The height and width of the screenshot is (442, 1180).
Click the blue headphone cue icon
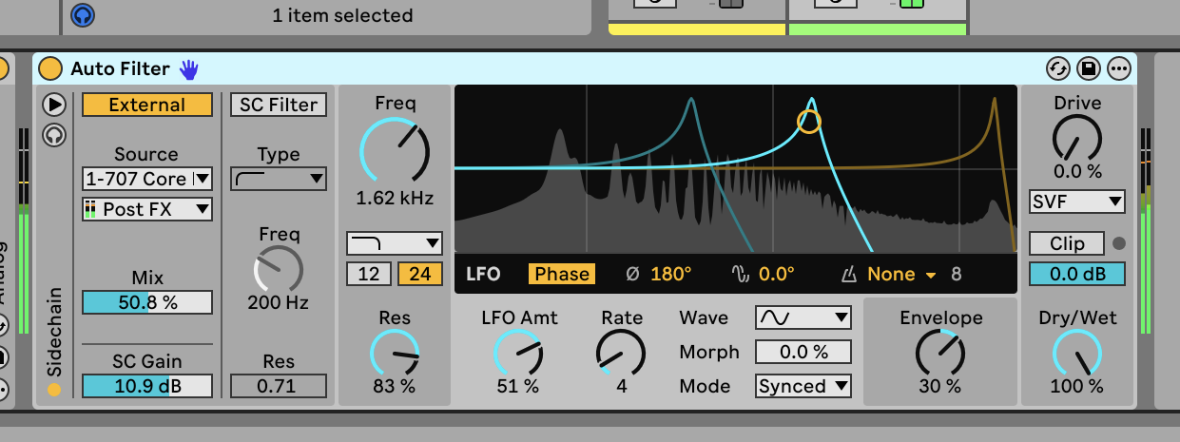coord(84,15)
